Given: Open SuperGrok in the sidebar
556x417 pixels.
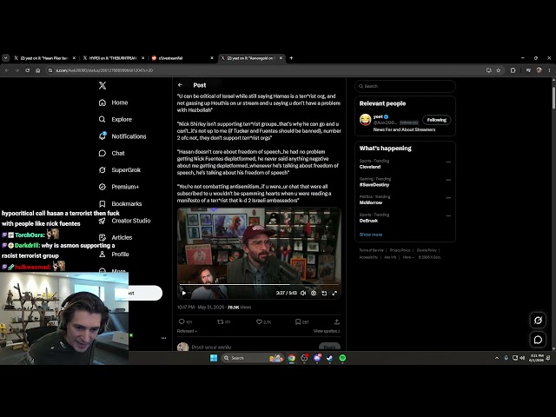Looking at the screenshot, I should [x=120, y=170].
